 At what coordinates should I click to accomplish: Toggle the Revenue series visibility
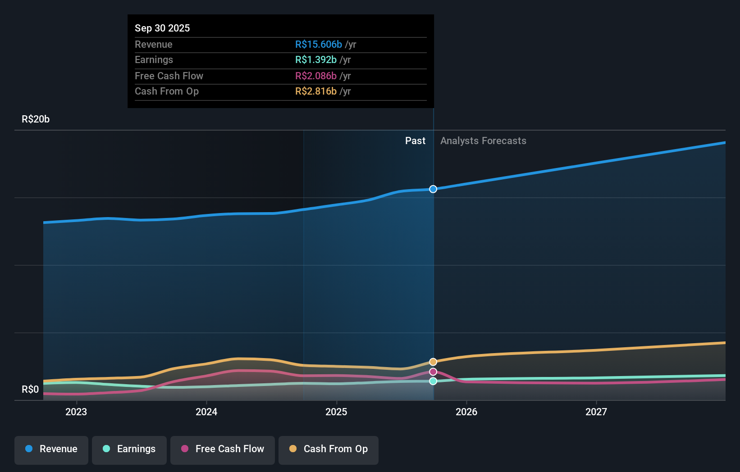coord(51,449)
